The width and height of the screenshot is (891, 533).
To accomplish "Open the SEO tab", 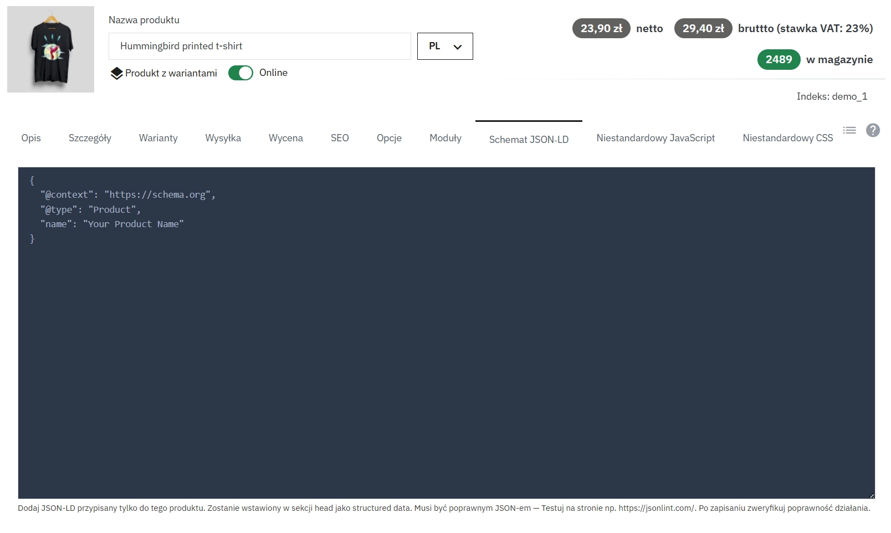I will [x=340, y=138].
